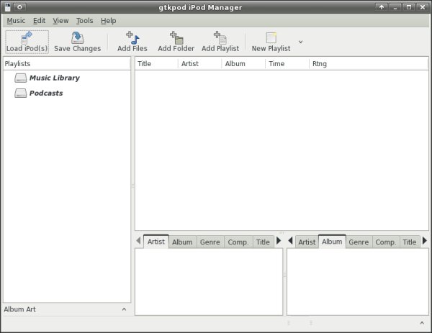Sort tracks by Title column header

pos(156,63)
